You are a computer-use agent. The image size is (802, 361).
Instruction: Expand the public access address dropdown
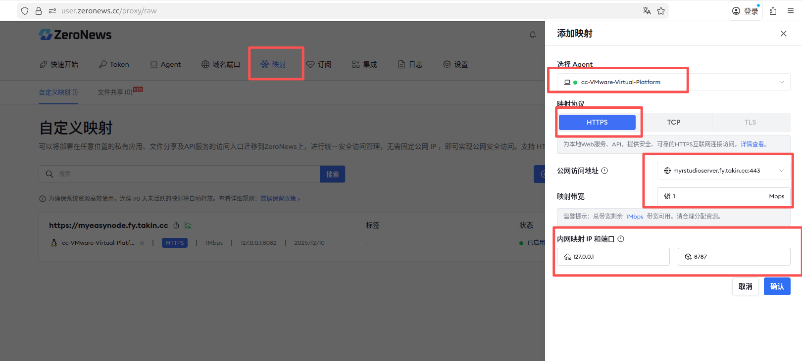pyautogui.click(x=723, y=171)
